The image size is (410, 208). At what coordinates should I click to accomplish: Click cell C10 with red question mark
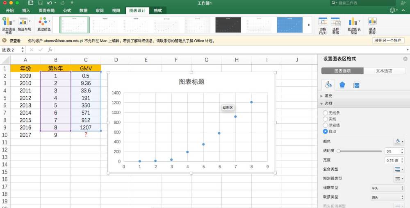[x=86, y=135]
